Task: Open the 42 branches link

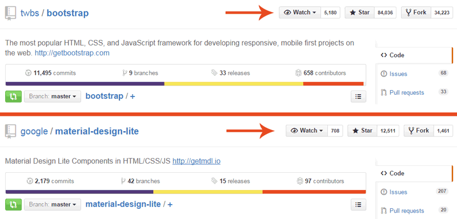Action: click(141, 181)
